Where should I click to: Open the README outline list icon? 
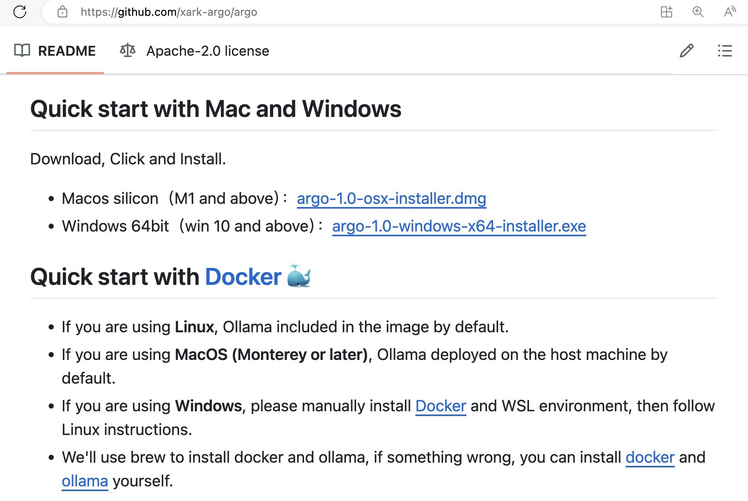coord(725,51)
